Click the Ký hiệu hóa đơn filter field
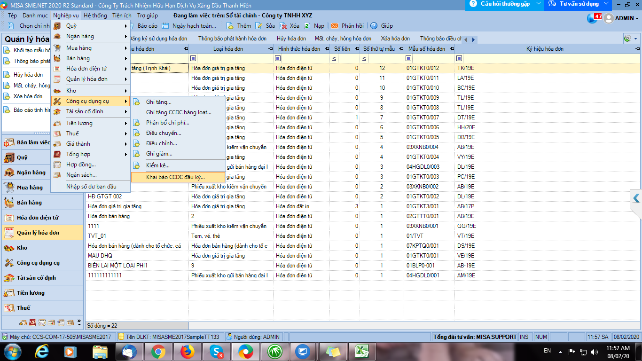This screenshot has height=361, width=642. point(551,58)
